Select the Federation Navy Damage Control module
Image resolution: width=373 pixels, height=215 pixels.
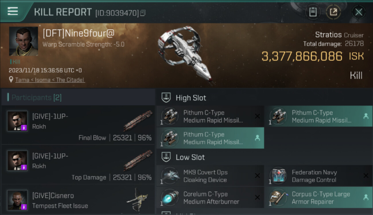(x=318, y=176)
